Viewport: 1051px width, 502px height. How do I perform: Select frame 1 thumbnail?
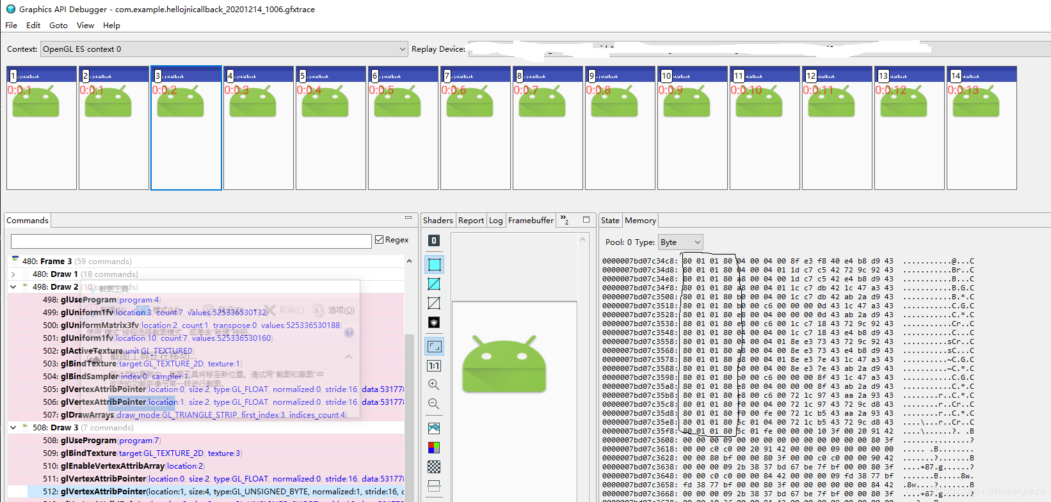click(42, 128)
